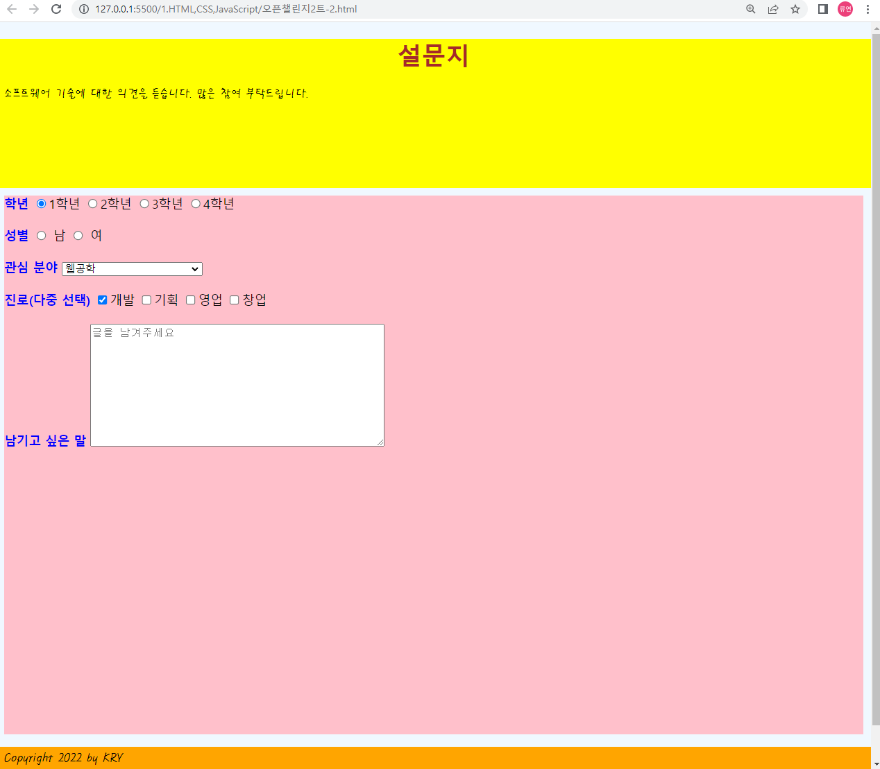Select 남 for gender
Screen dimensions: 880x769
[42, 236]
